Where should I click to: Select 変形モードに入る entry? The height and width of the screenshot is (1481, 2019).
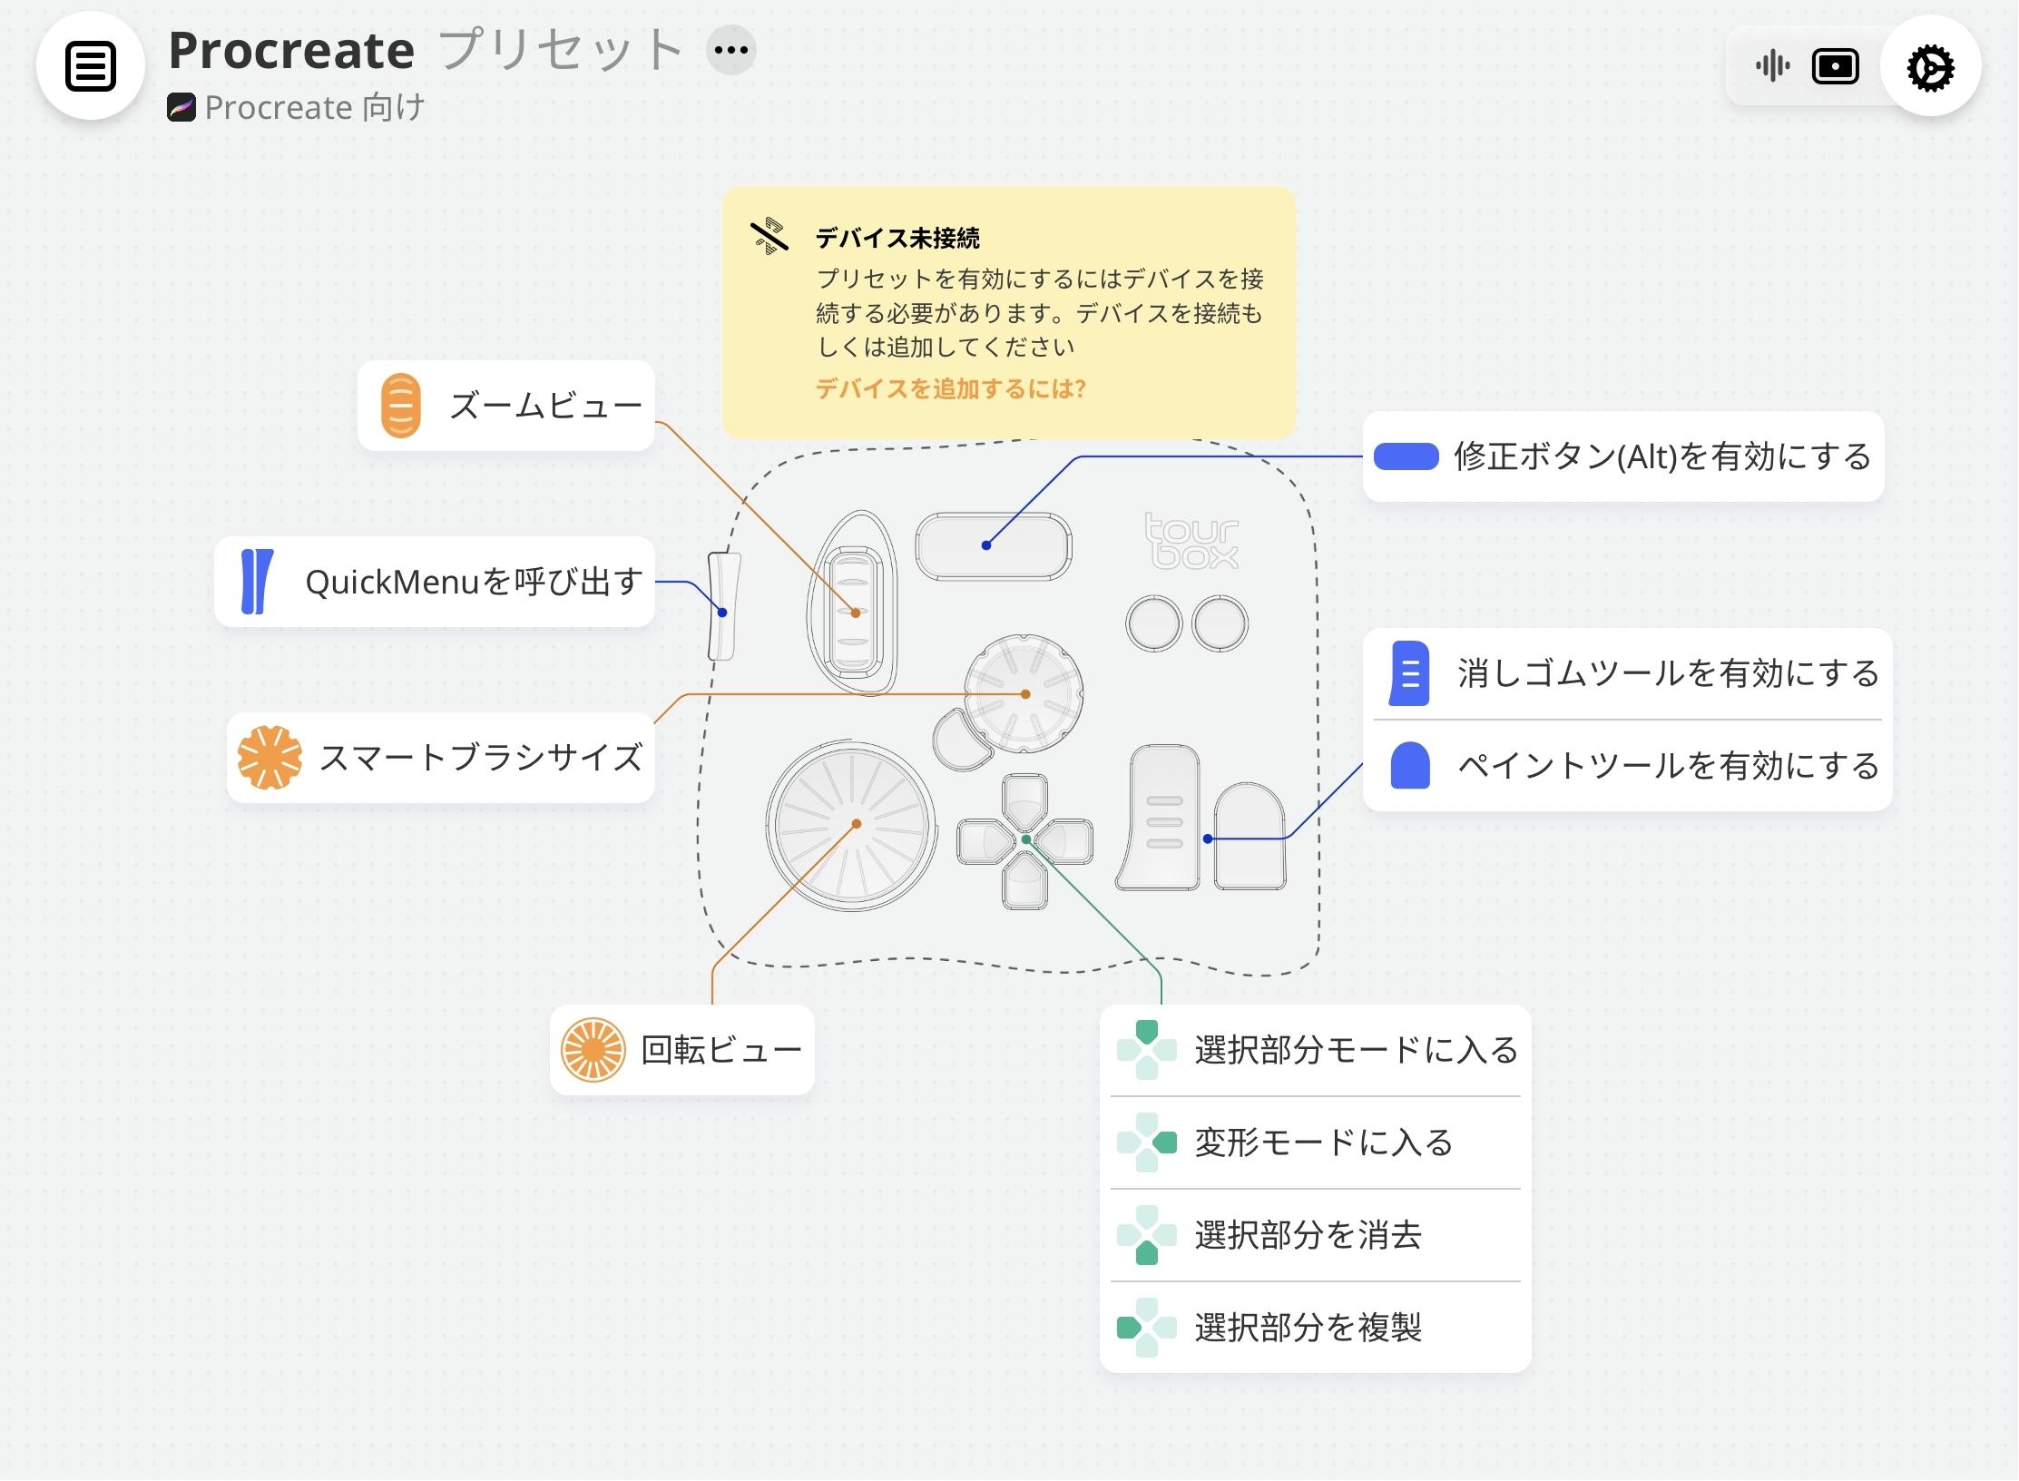click(1316, 1143)
